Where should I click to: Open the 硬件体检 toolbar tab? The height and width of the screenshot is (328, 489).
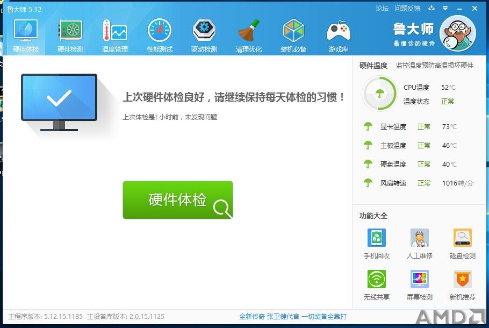tap(26, 35)
